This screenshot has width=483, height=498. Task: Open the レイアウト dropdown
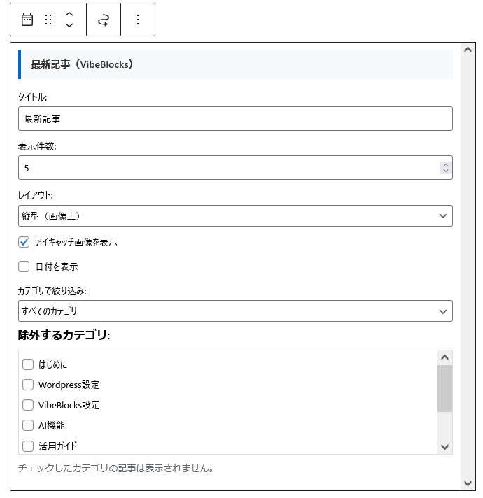click(x=235, y=216)
